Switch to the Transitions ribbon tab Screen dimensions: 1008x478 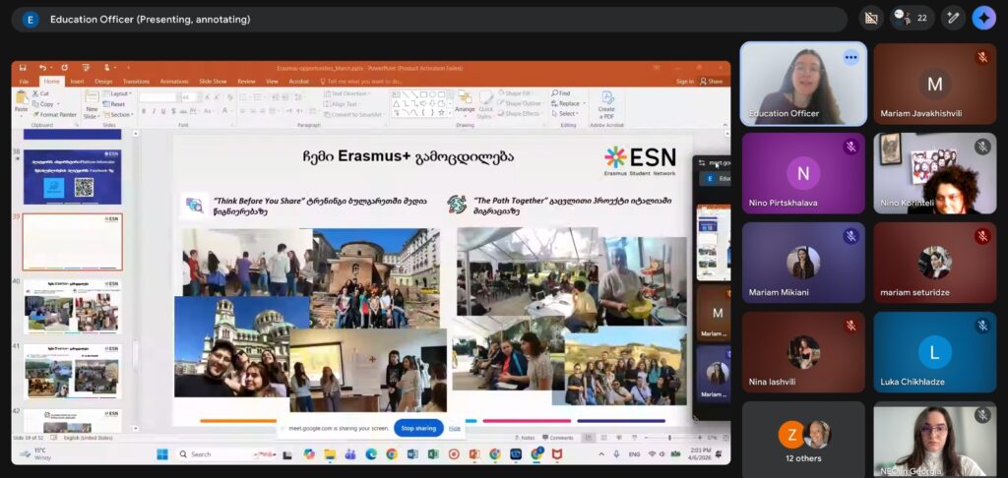(x=136, y=82)
